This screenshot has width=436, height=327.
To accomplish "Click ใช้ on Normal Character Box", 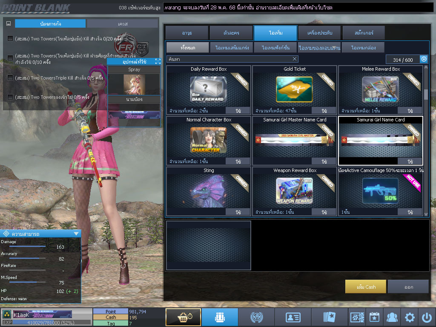I will click(x=238, y=161).
